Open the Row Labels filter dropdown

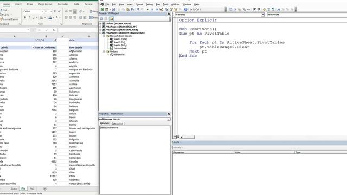click(x=33, y=47)
